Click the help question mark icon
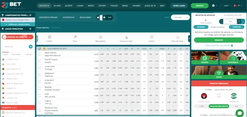 coord(232,45)
